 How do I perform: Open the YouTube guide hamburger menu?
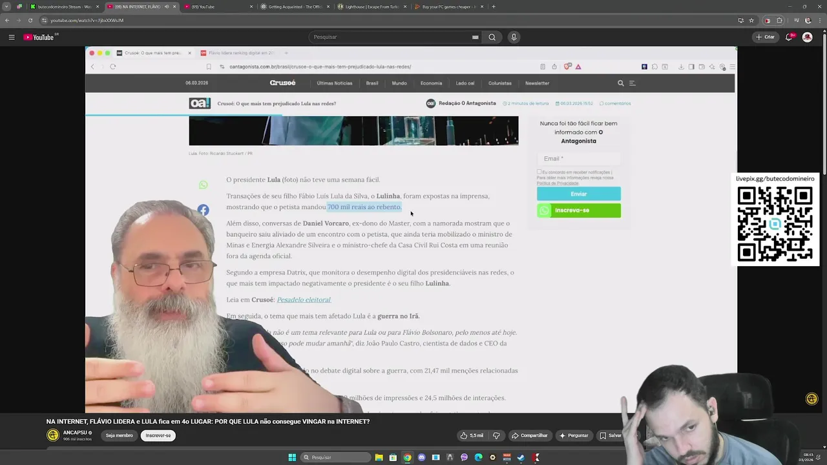coord(11,37)
